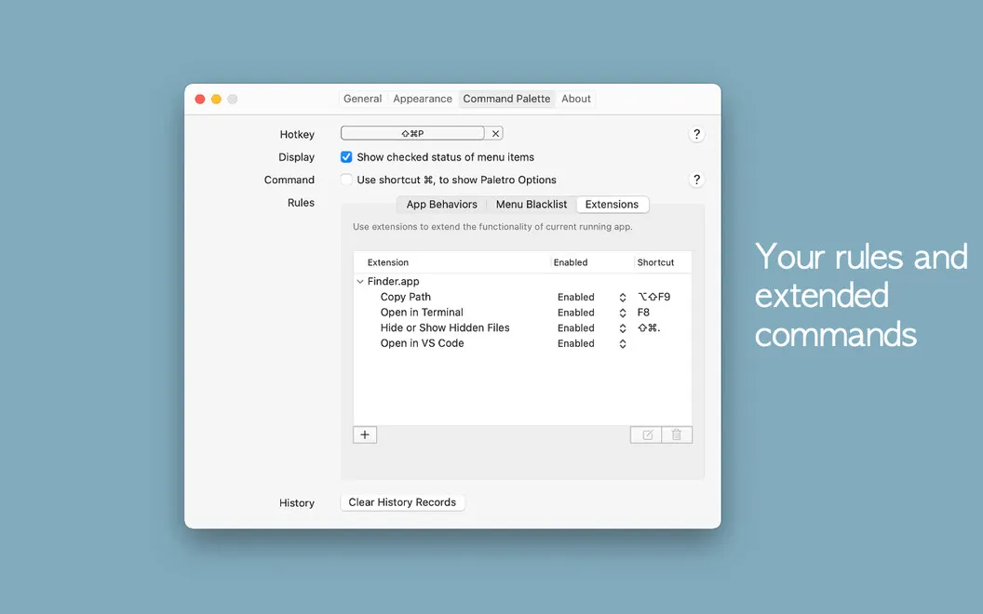Click the add extension plus button

[x=365, y=434]
